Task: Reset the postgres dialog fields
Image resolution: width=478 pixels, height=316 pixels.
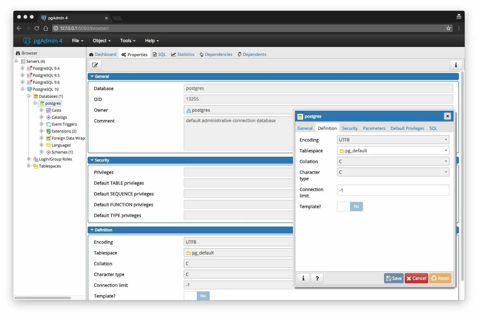Action: pyautogui.click(x=440, y=278)
